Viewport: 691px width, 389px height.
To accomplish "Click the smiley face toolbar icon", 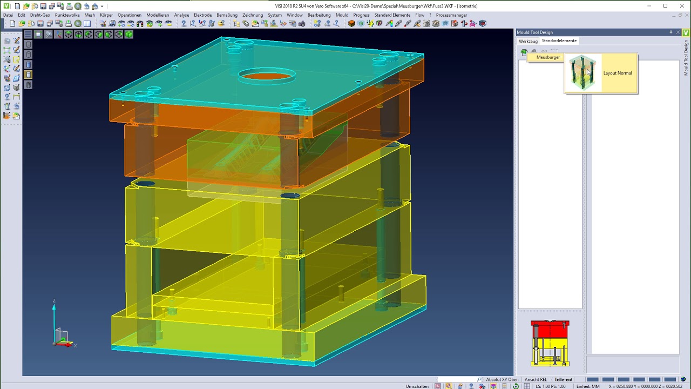I will tap(221, 24).
